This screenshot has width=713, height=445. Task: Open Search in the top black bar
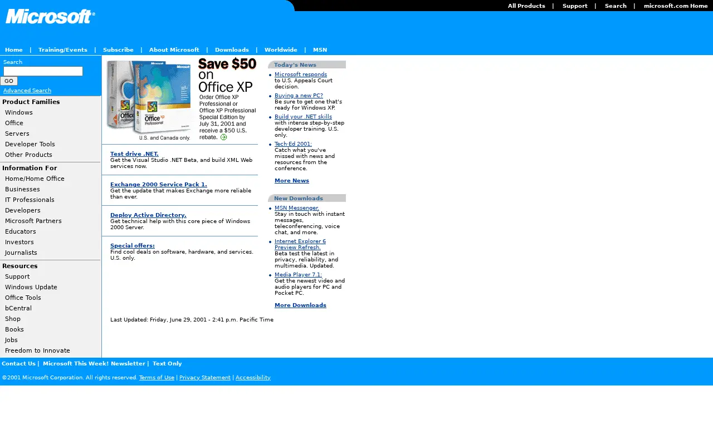[616, 6]
